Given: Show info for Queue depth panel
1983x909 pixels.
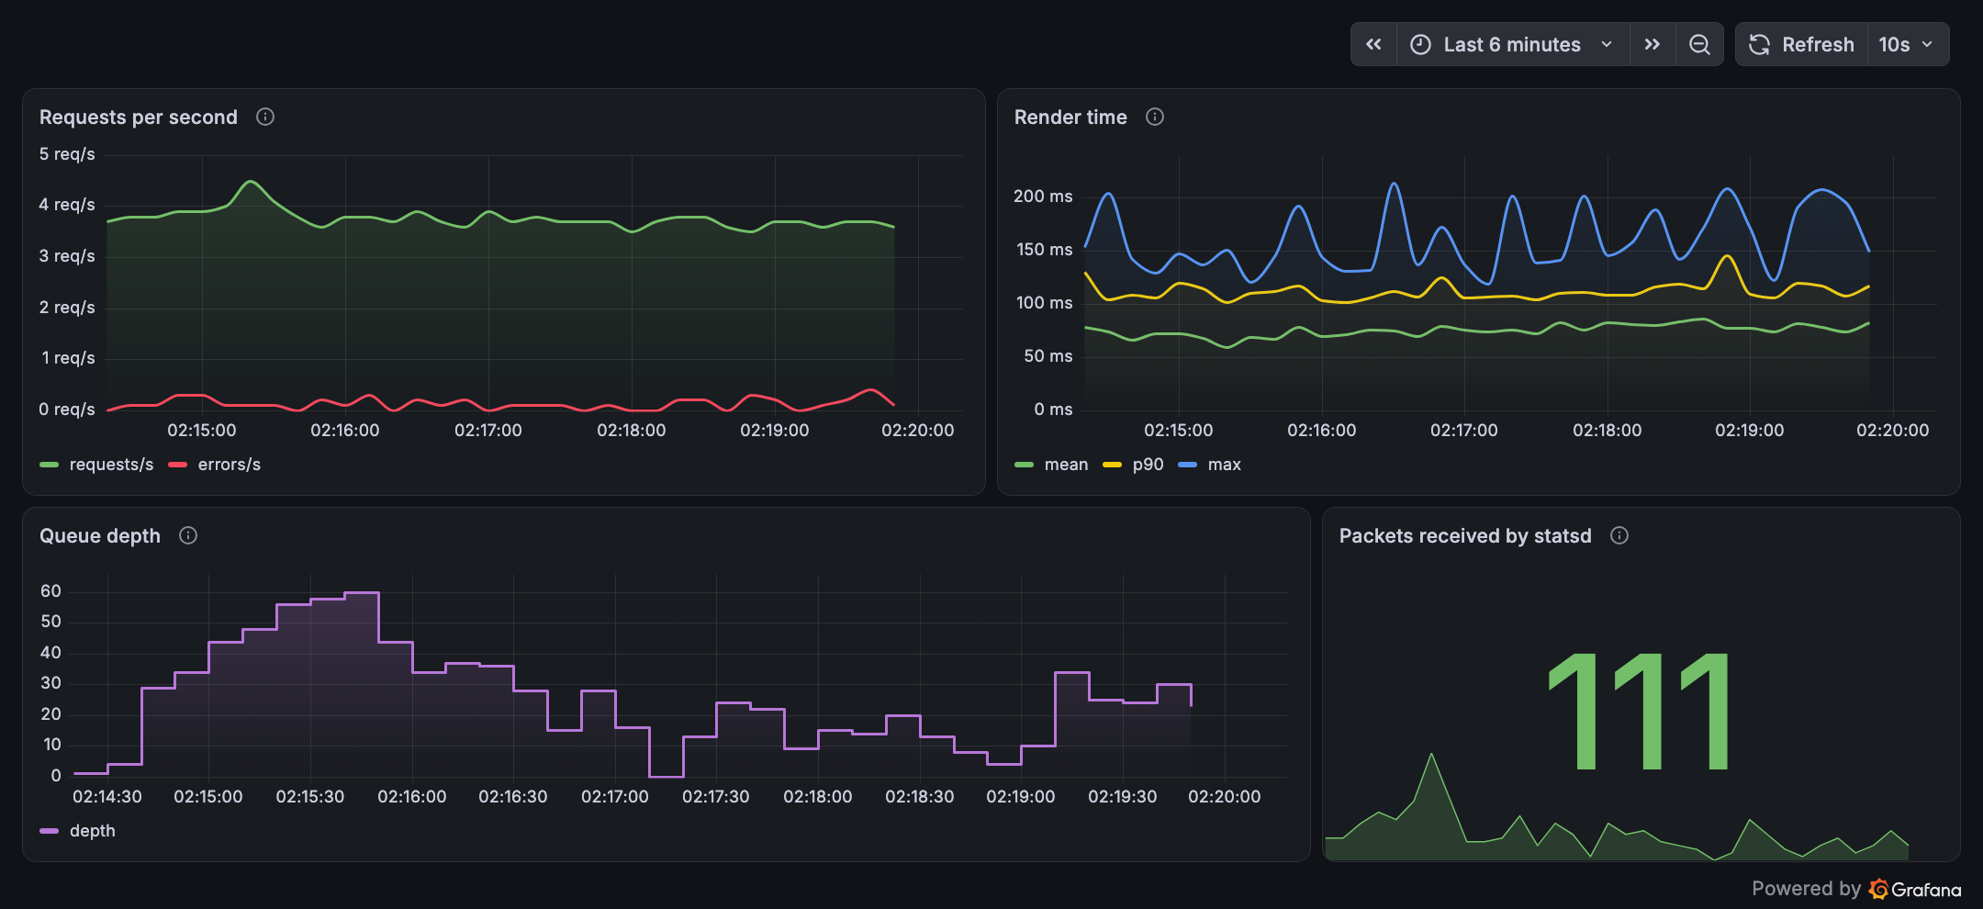Looking at the screenshot, I should 188,535.
